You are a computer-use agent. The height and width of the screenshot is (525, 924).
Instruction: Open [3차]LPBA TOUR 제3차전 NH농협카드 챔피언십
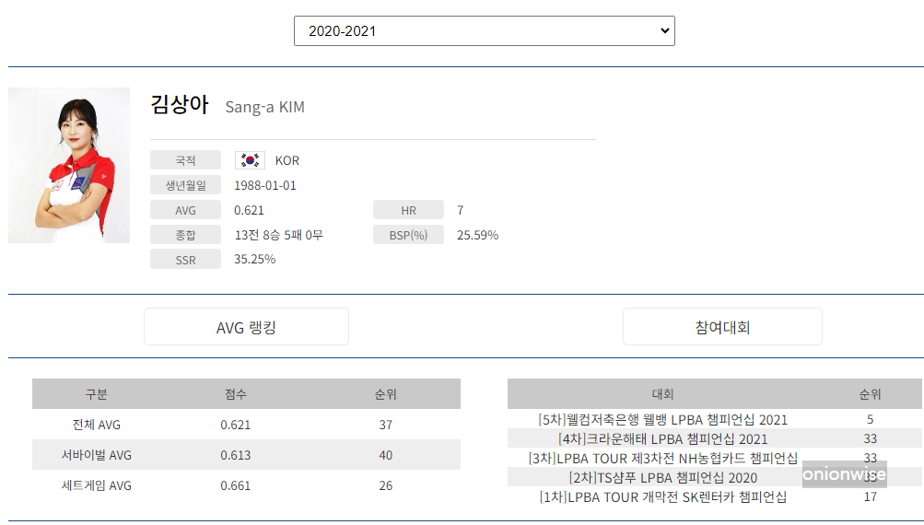point(663,459)
